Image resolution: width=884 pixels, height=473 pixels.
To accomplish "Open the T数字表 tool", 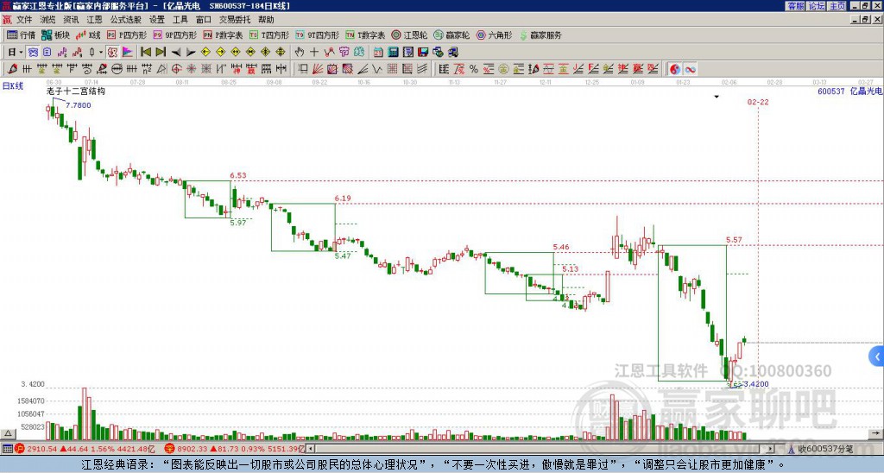I will click(x=365, y=35).
